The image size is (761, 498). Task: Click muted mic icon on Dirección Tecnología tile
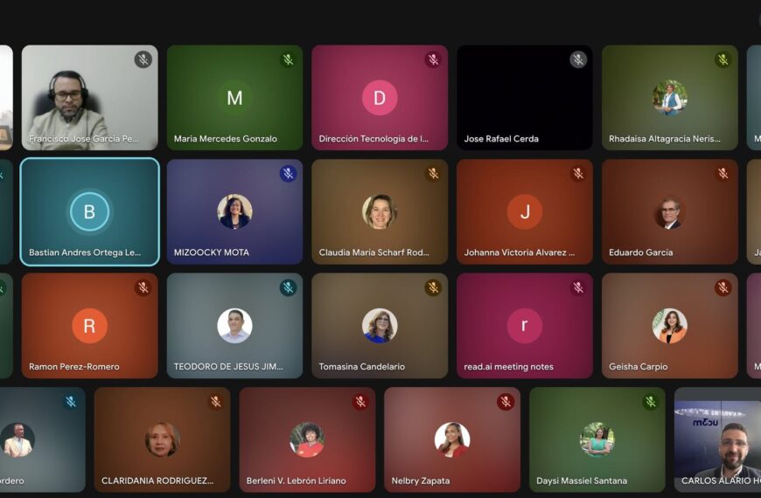(x=433, y=59)
